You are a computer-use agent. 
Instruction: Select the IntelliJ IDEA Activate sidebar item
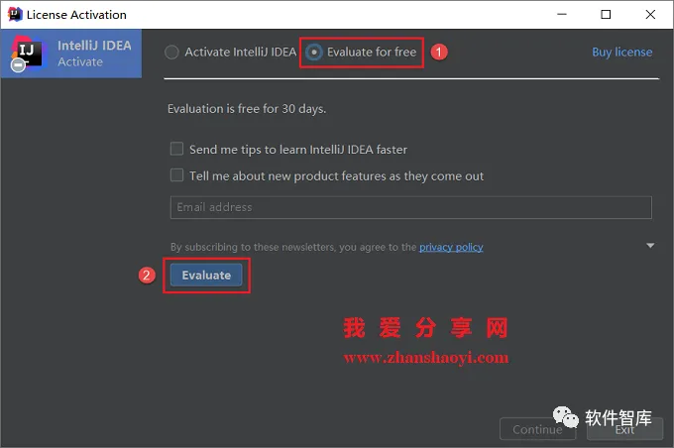[x=71, y=54]
